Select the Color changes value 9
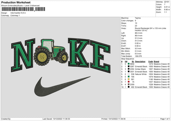171x121 pixels. [135, 21]
